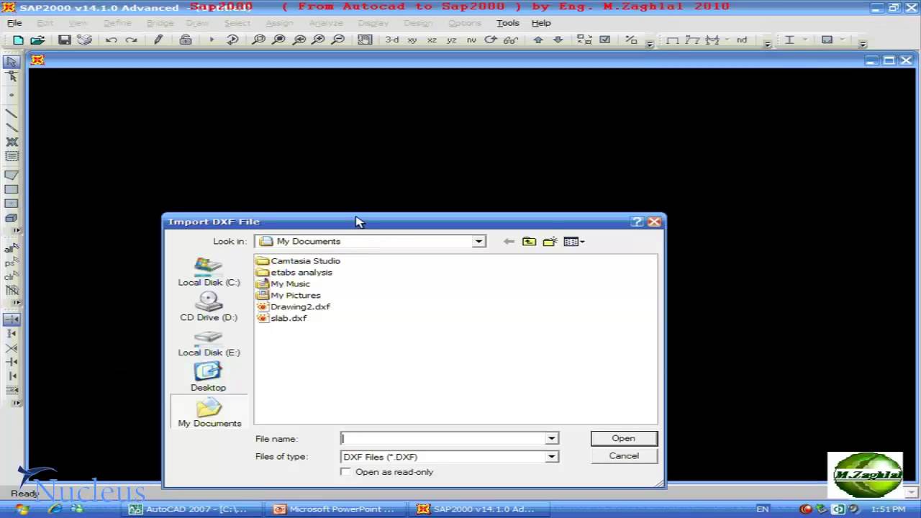Click the Up One Level folder icon
Image resolution: width=921 pixels, height=518 pixels.
[529, 242]
